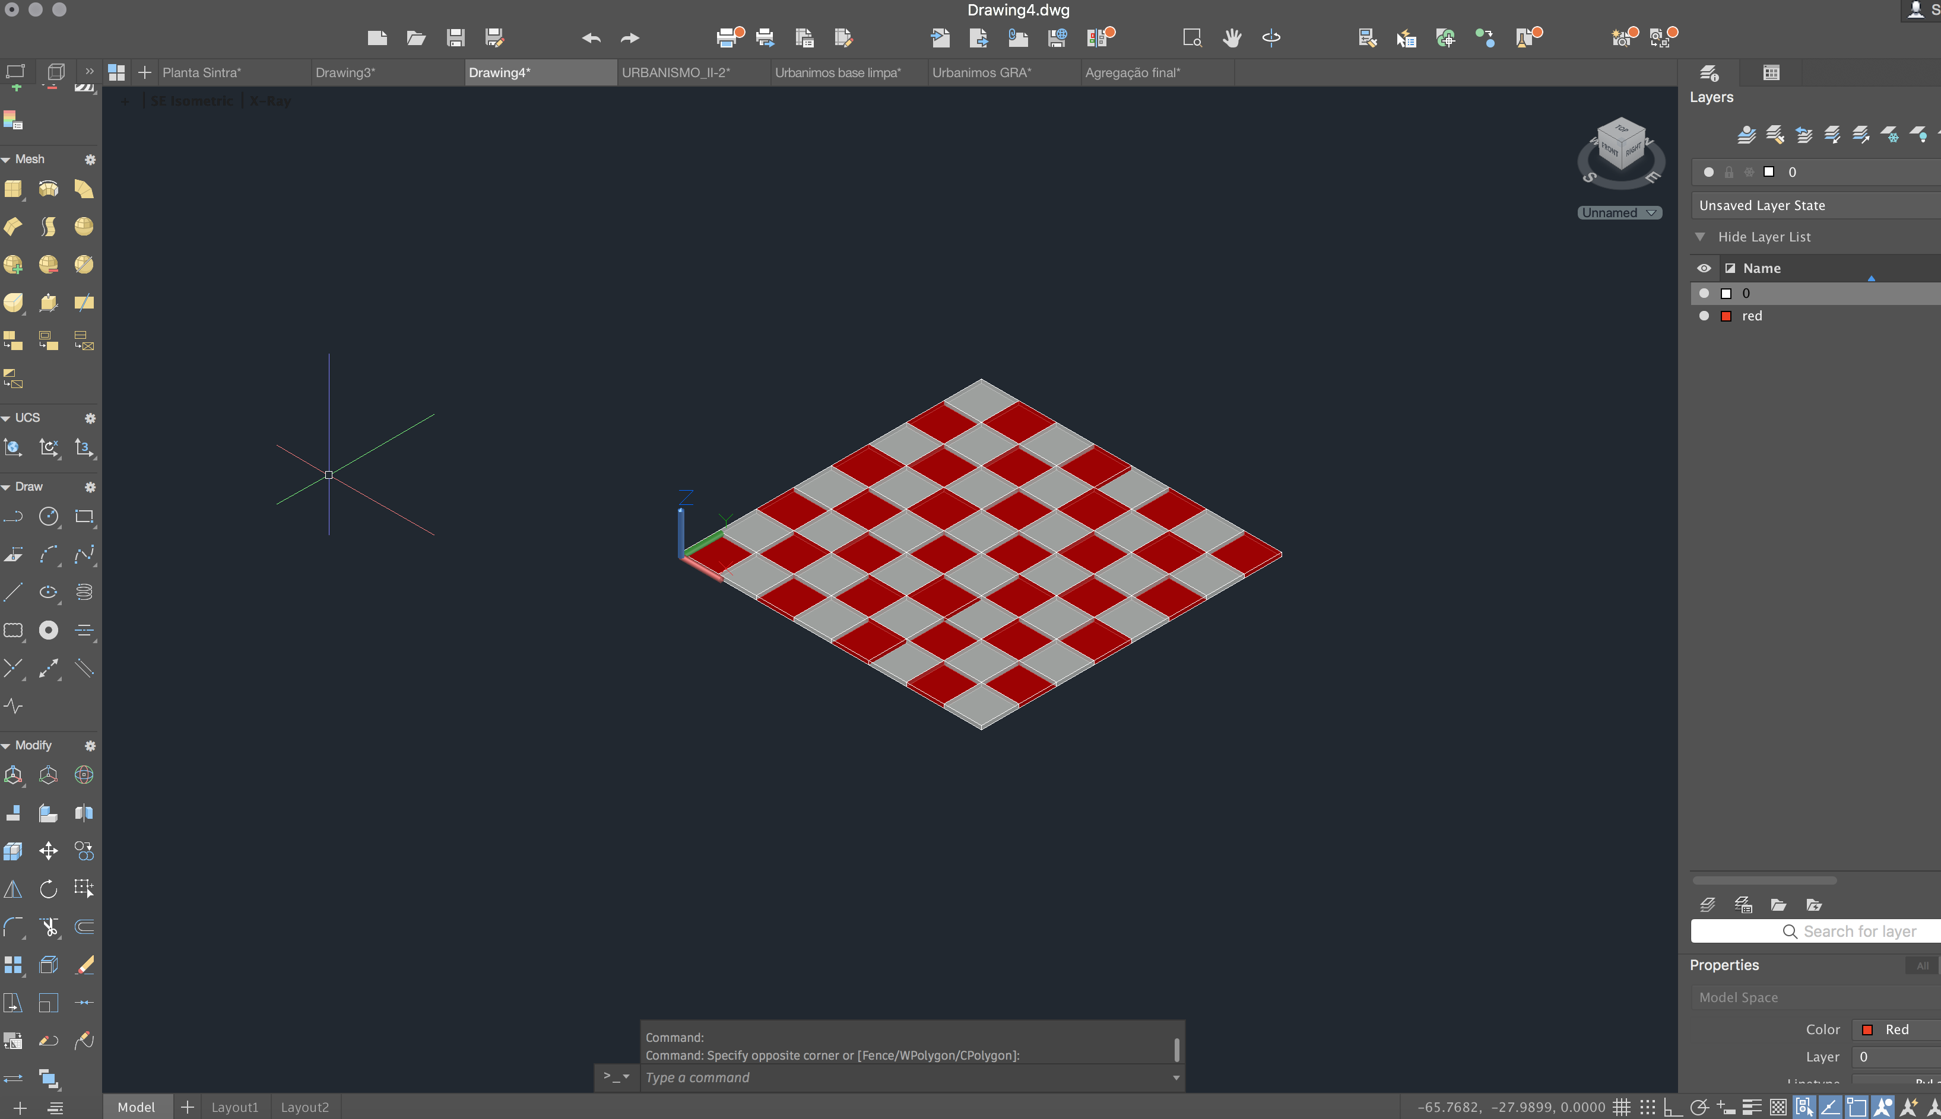Toggle visibility of layer 'red'
This screenshot has width=1941, height=1119.
point(1704,316)
